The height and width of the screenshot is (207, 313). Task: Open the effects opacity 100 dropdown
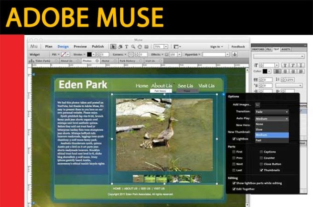pos(179,55)
